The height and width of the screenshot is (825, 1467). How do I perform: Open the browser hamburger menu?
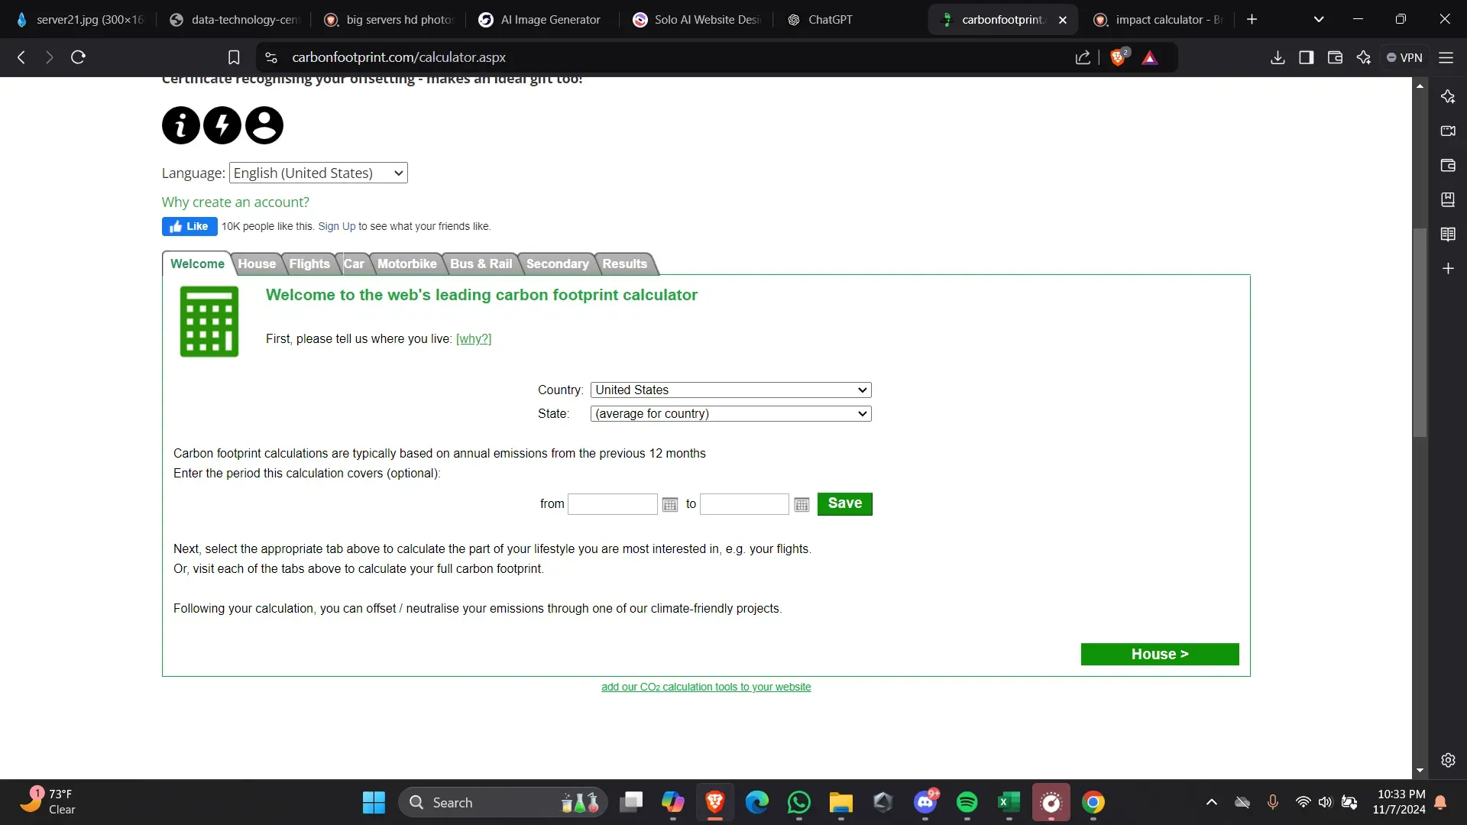click(1446, 57)
